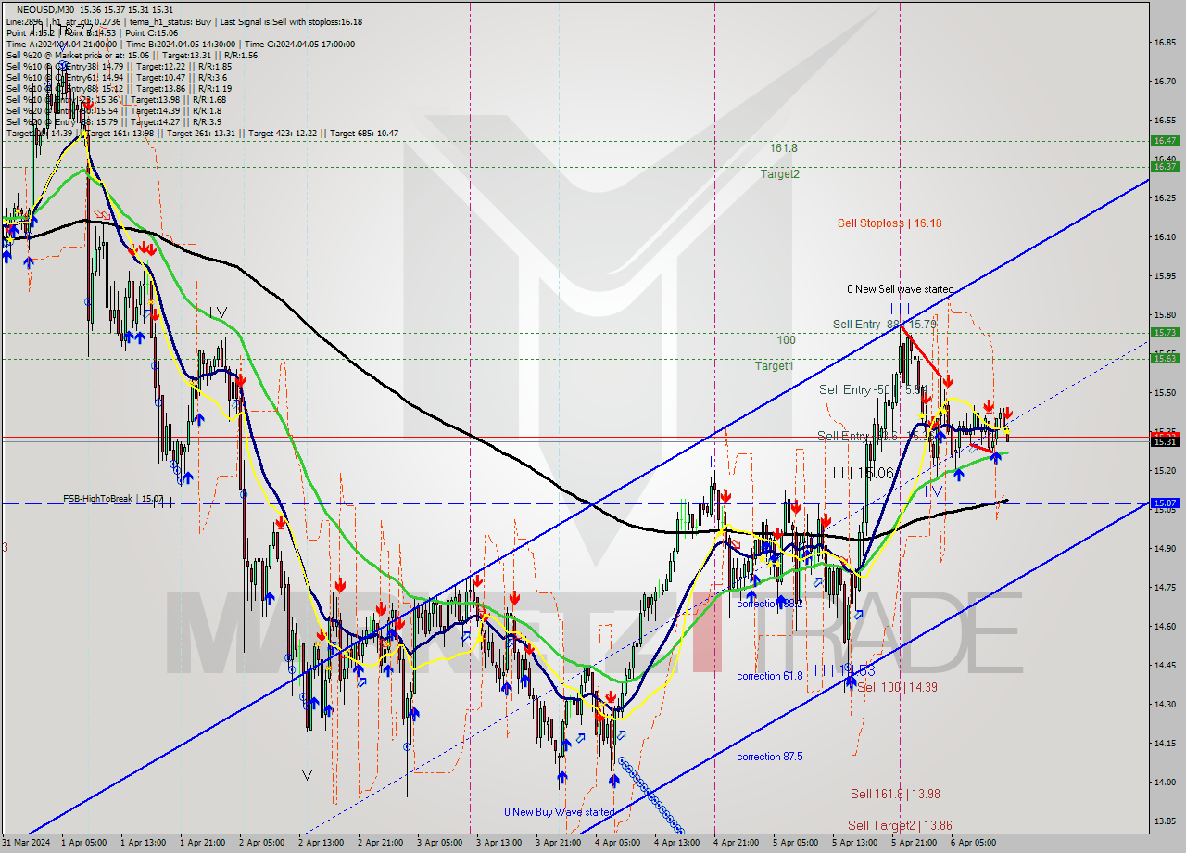Click the '100' fibonacci level label
This screenshot has width=1186, height=853.
[x=786, y=339]
